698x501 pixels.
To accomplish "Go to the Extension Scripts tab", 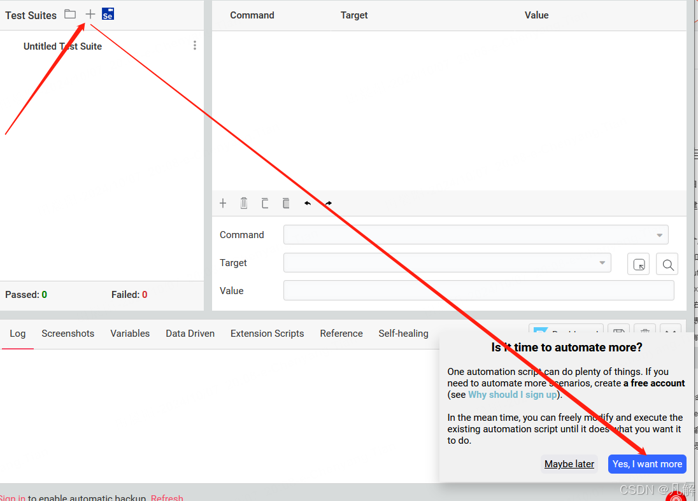I will [x=267, y=334].
